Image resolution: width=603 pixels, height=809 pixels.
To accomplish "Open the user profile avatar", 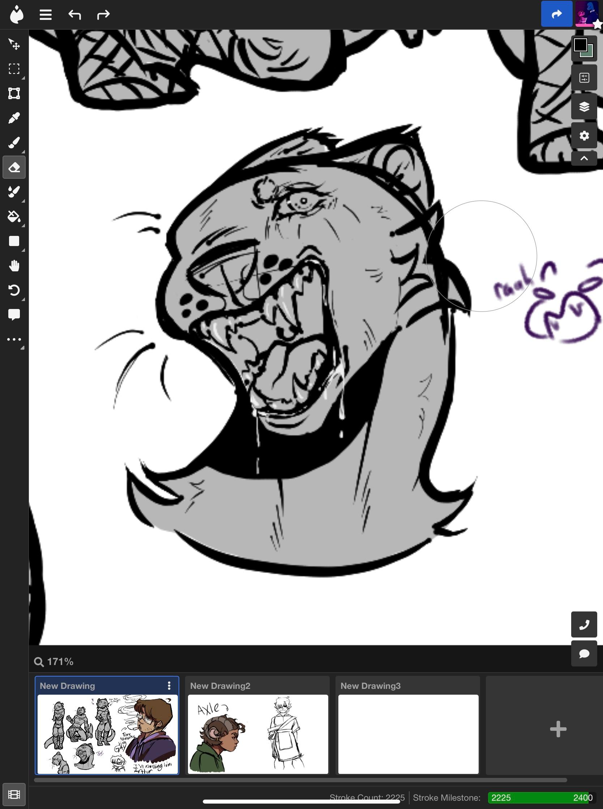I will pos(587,14).
